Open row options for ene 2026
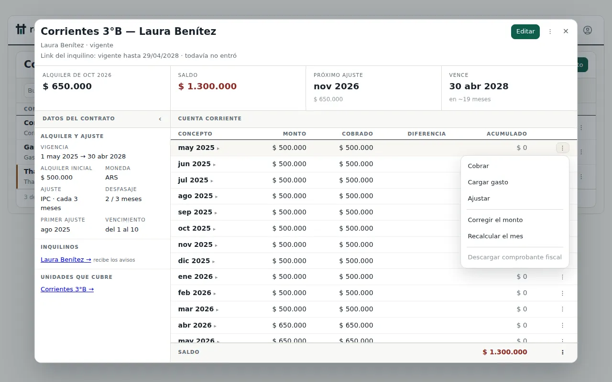612x382 pixels. point(562,277)
